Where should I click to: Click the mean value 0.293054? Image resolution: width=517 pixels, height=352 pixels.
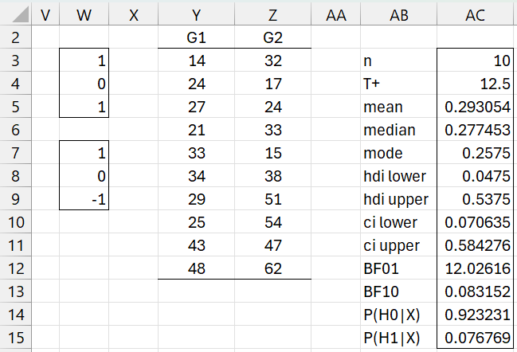pyautogui.click(x=476, y=107)
